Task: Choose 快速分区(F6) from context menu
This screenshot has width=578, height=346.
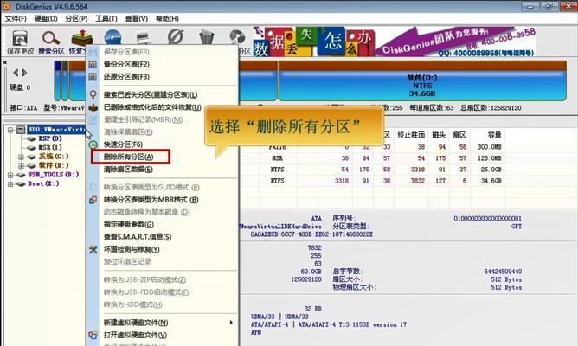Action: (123, 144)
